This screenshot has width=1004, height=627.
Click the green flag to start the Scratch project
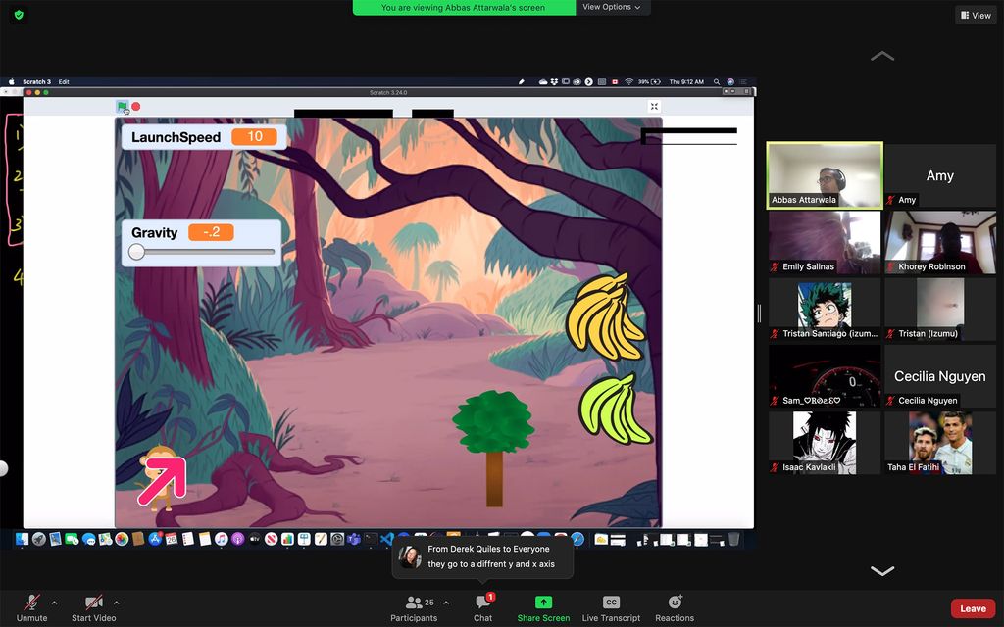pyautogui.click(x=122, y=106)
